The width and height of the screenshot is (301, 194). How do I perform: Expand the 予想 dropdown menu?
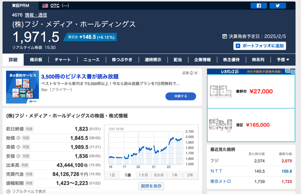point(283,60)
